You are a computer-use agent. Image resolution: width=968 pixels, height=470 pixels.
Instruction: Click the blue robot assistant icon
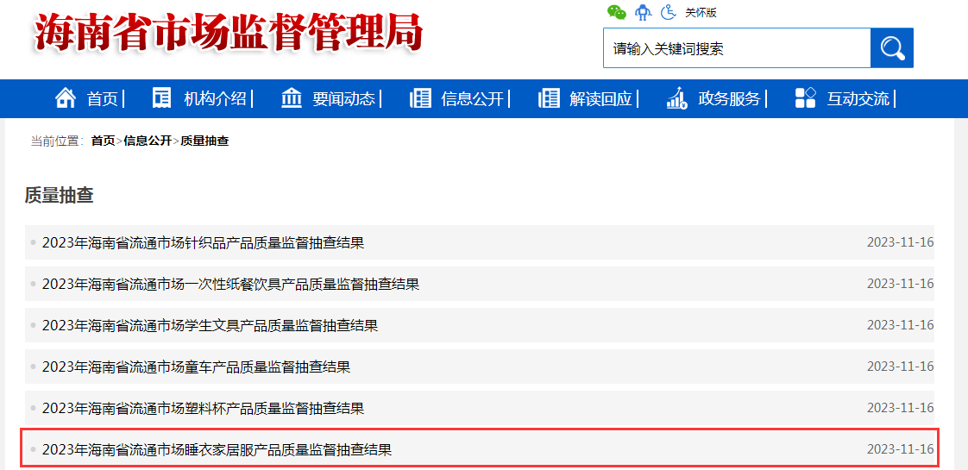[644, 12]
